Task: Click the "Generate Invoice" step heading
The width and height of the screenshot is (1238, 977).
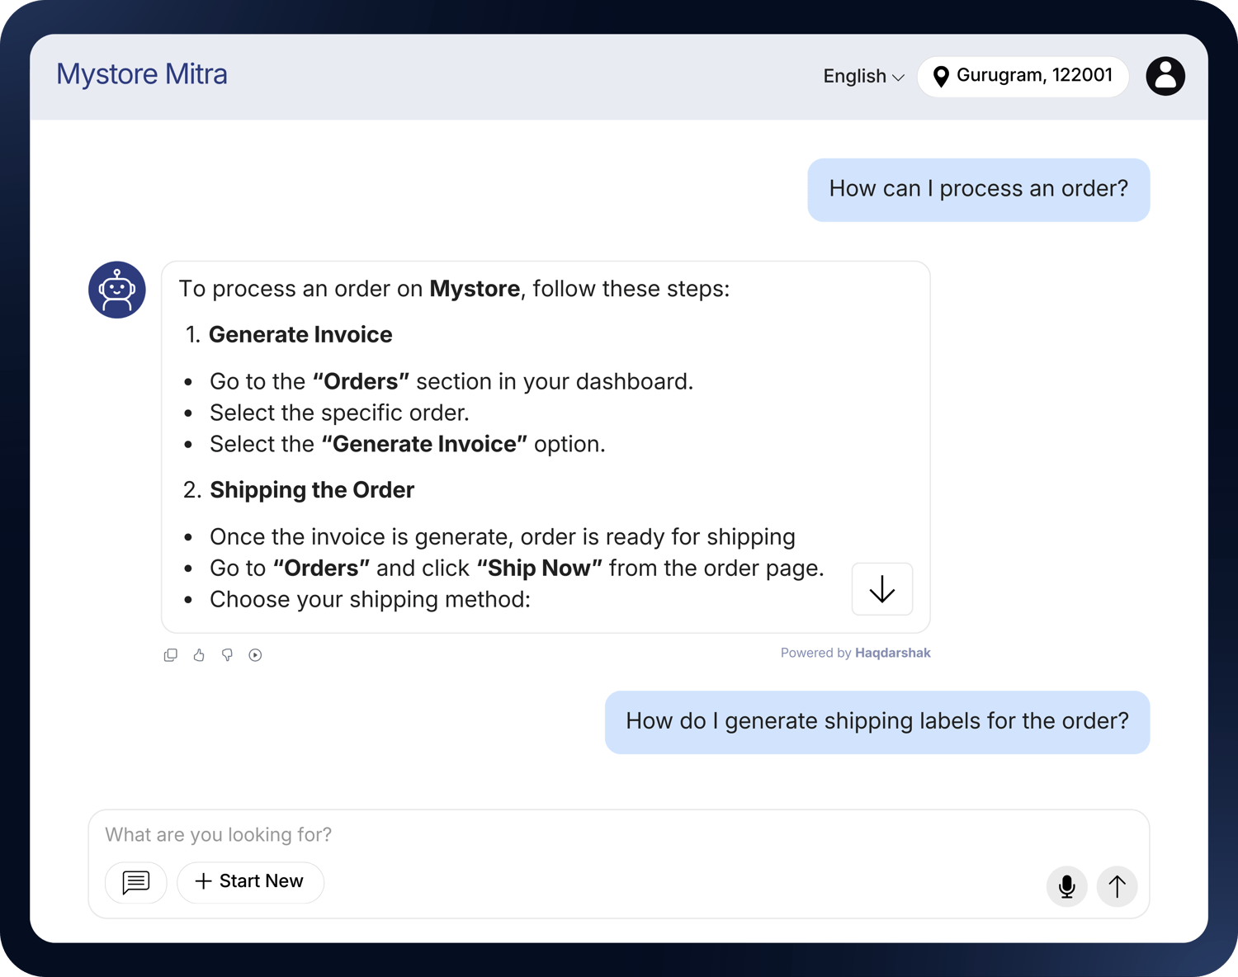Action: pyautogui.click(x=300, y=335)
